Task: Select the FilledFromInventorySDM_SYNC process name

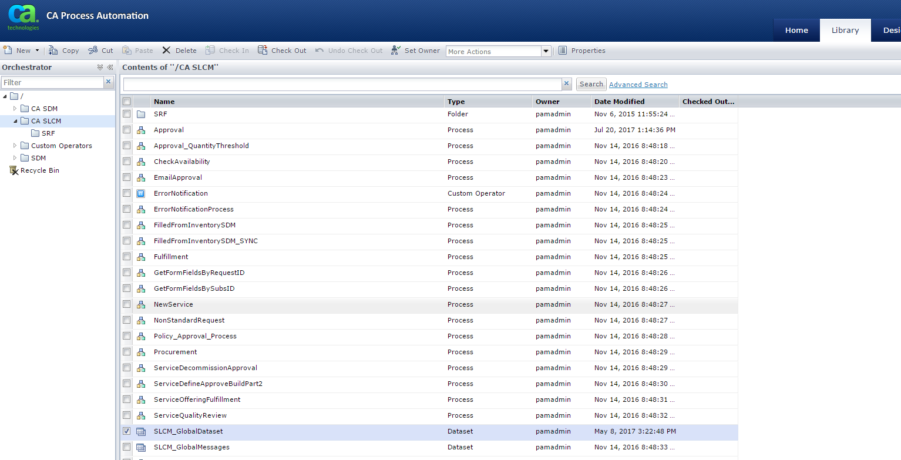Action: tap(206, 241)
